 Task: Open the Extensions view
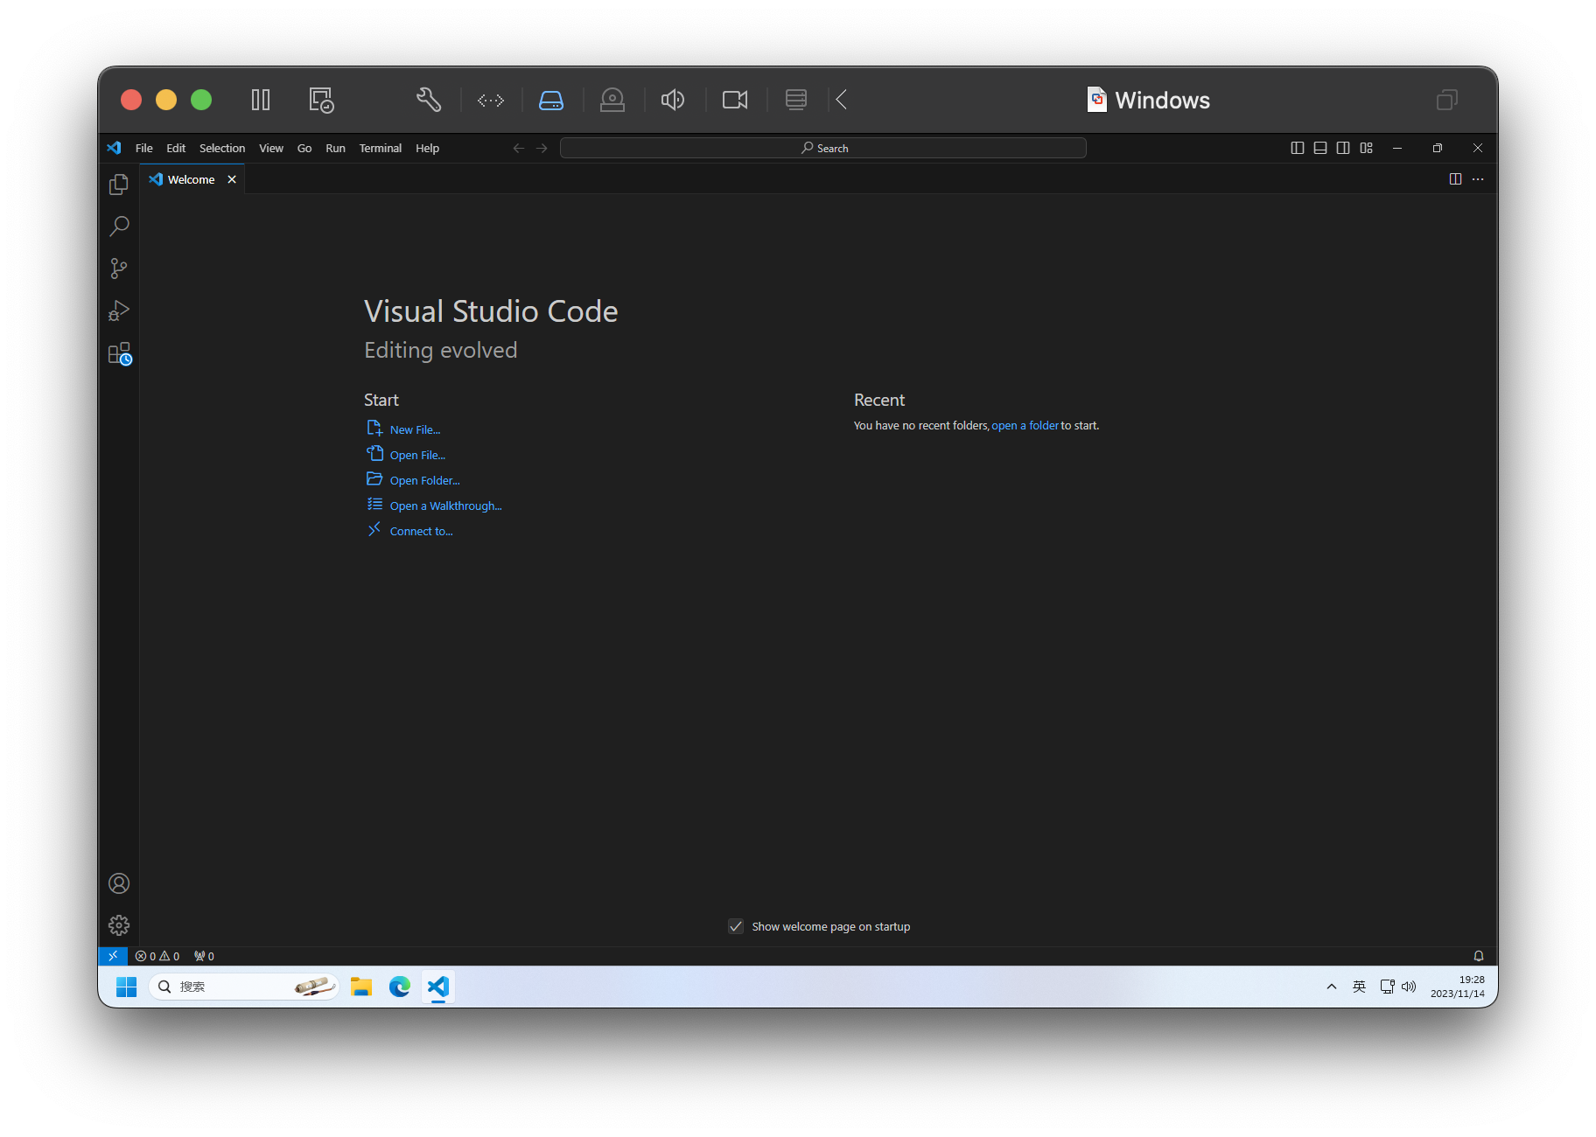coord(119,353)
